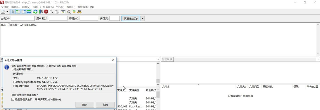Sort remote list by 文件大小 column
Image resolution: width=320 pixels, height=110 pixels.
[242, 86]
